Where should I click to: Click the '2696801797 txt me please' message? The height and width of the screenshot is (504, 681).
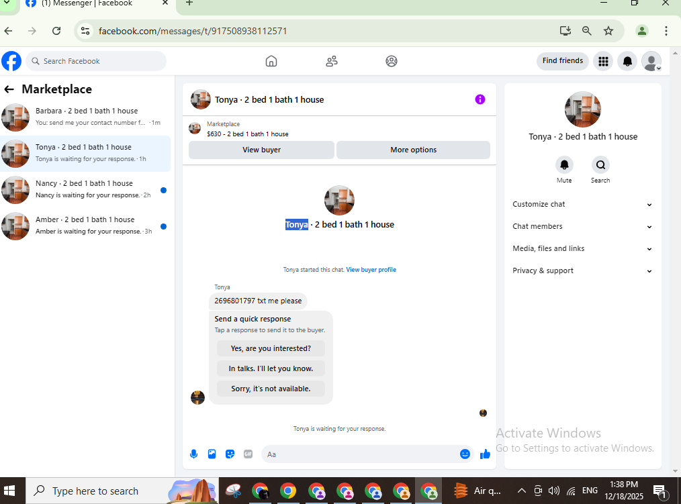pyautogui.click(x=258, y=301)
